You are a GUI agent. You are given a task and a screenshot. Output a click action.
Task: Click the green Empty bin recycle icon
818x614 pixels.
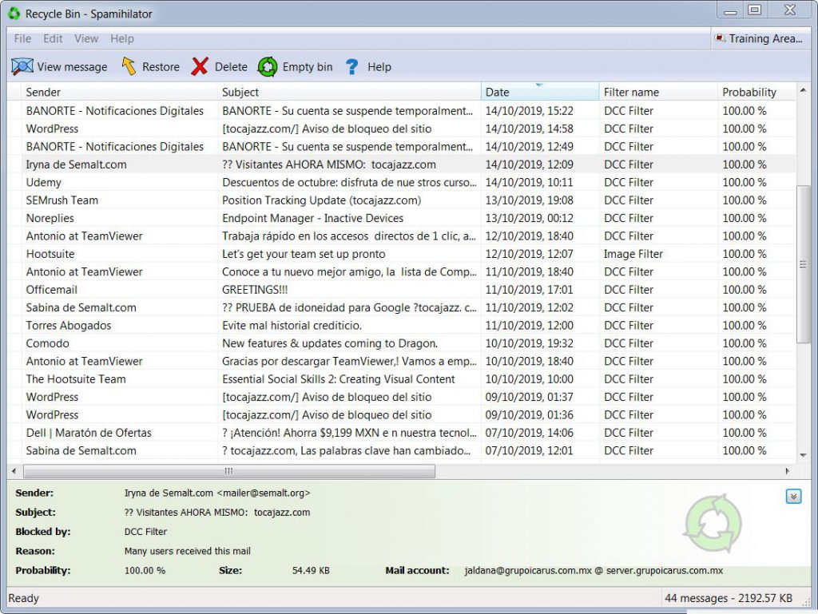(x=268, y=67)
